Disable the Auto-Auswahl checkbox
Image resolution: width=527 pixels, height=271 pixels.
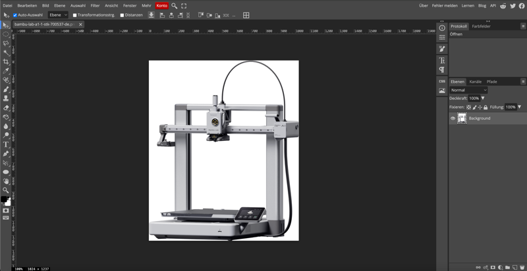pos(15,14)
